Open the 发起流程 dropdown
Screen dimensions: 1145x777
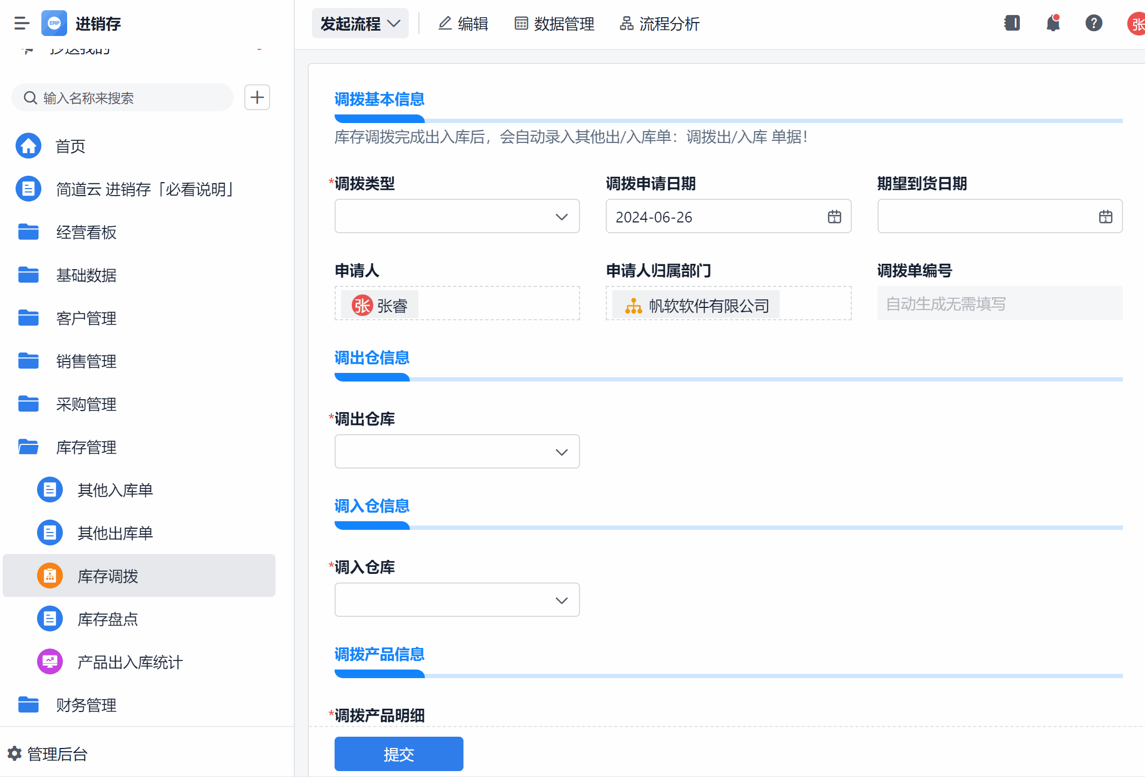tap(360, 23)
